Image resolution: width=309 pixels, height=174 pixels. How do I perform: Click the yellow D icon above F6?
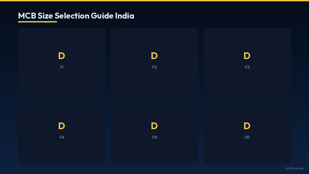247,126
